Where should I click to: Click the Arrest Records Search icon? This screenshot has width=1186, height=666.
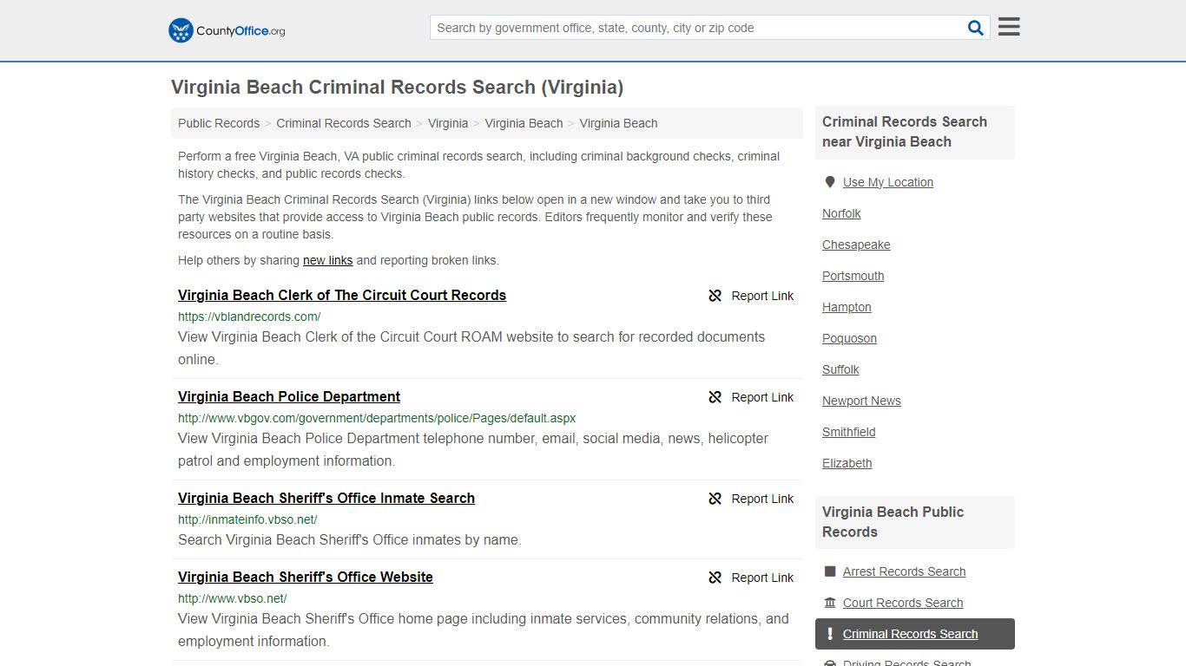pyautogui.click(x=830, y=571)
